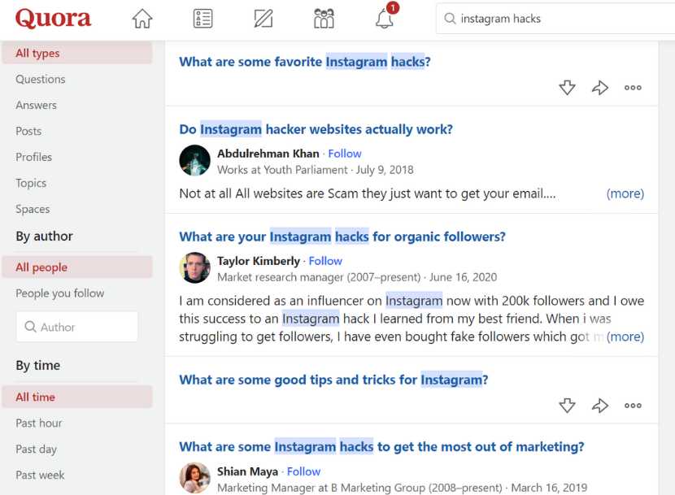This screenshot has width=675, height=495.
Task: Open the Answer pencil icon
Action: point(263,19)
